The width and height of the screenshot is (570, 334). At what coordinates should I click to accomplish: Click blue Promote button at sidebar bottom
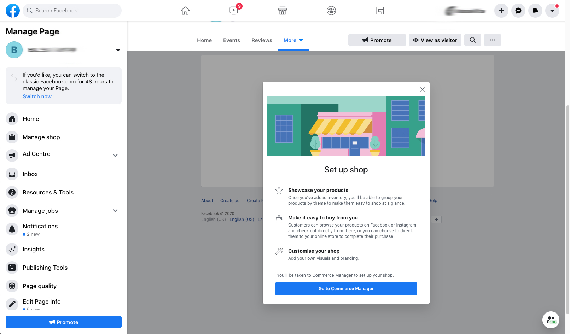pyautogui.click(x=64, y=322)
